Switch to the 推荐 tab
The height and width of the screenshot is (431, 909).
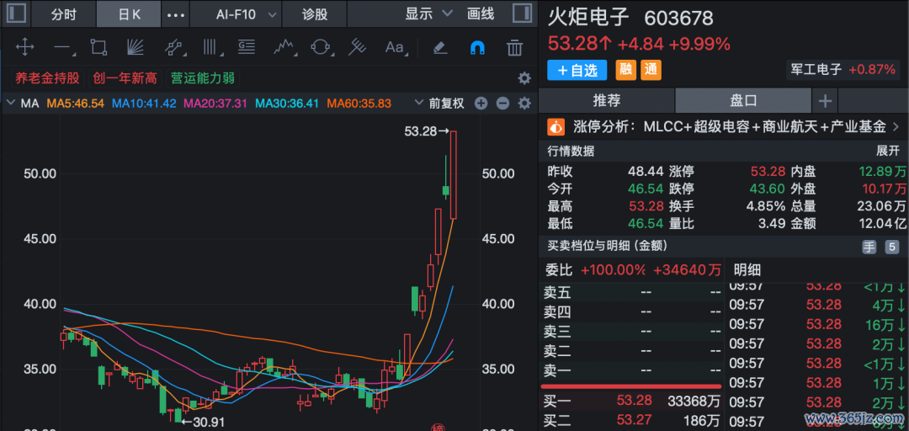tap(606, 101)
